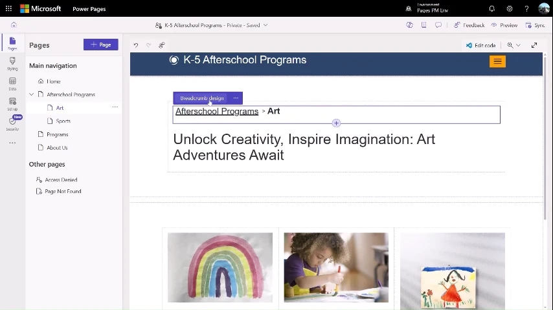Select the About Us page
Screen dimensions: 553x310
click(x=57, y=148)
